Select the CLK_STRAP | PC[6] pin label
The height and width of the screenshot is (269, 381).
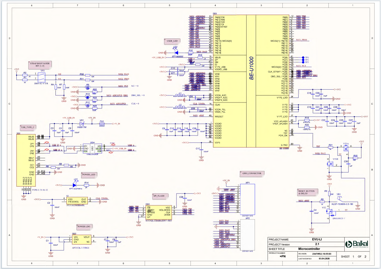click(x=278, y=72)
